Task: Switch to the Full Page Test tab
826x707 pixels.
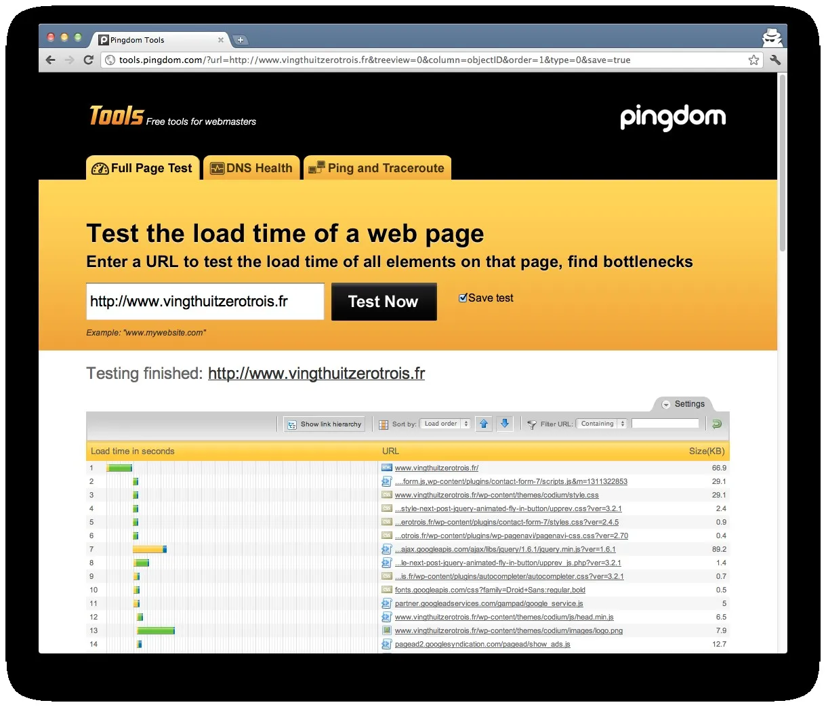Action: pos(143,168)
